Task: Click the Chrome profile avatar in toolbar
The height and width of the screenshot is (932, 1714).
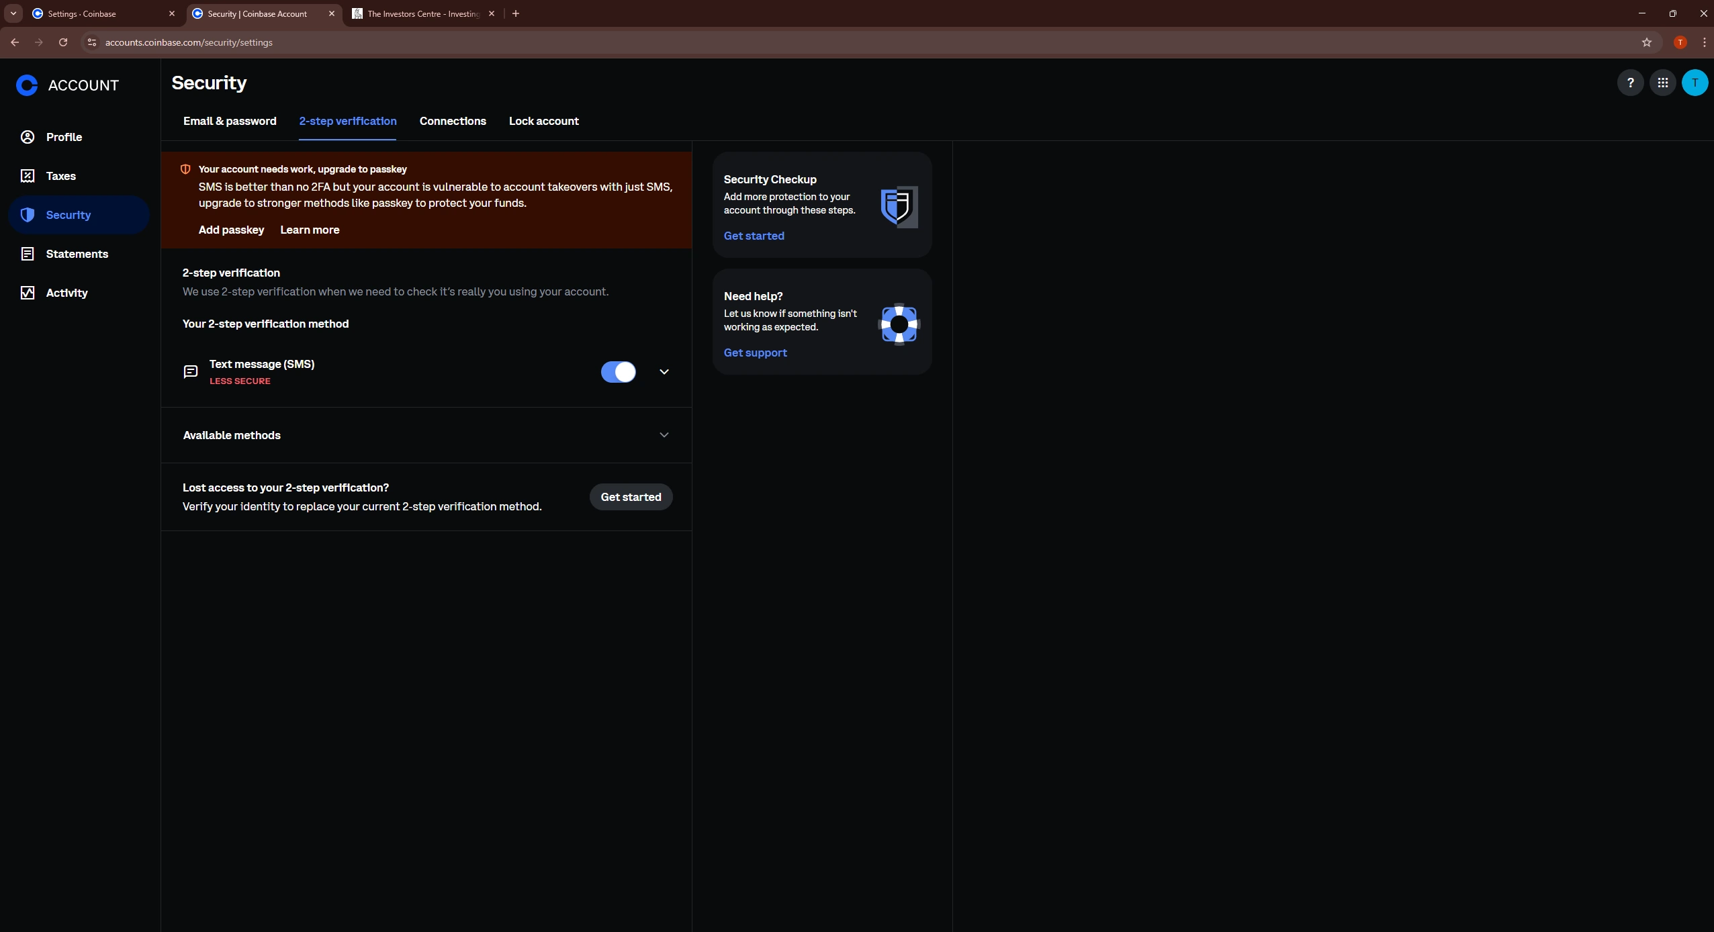Action: click(1680, 42)
